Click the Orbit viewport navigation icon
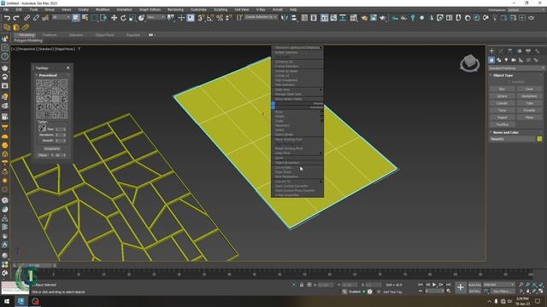The width and height of the screenshot is (547, 307). (x=534, y=291)
